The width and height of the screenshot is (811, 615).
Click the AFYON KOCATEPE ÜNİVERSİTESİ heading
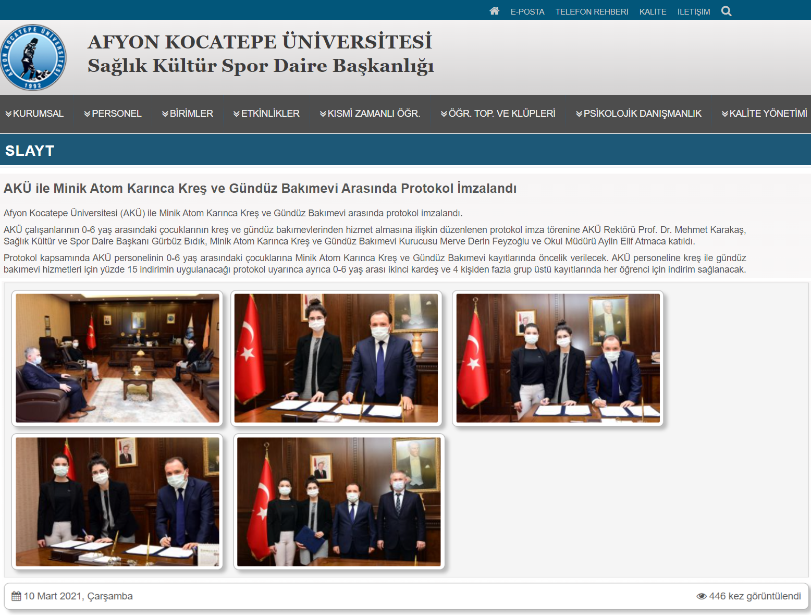click(260, 42)
